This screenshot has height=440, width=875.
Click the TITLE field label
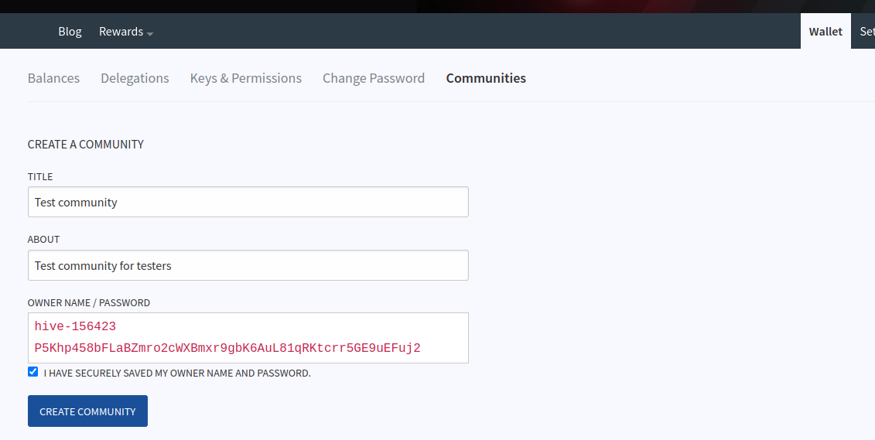point(40,177)
